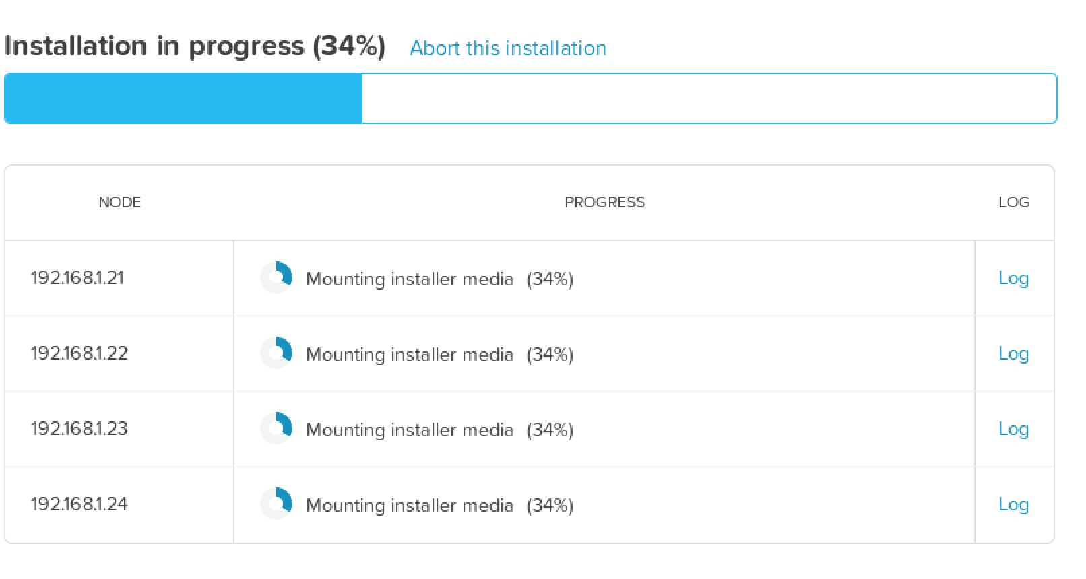
Task: Click progress spinner icon for node 192.168.1.23
Action: point(276,428)
